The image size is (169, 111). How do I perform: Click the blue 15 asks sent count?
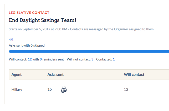(11, 40)
